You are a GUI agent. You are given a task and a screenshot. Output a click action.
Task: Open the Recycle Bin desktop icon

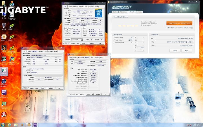click(x=4, y=26)
